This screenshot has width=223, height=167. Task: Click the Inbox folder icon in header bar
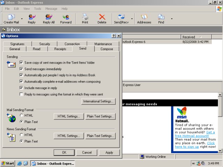coord(3,29)
